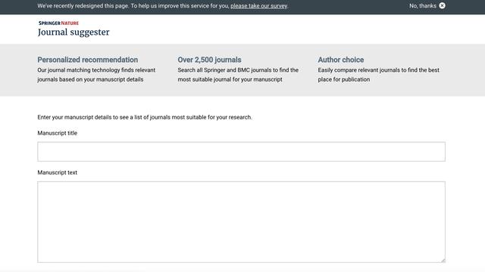Click 'Search all Springer and BMC journals' text
The image size is (485, 272).
pyautogui.click(x=238, y=75)
